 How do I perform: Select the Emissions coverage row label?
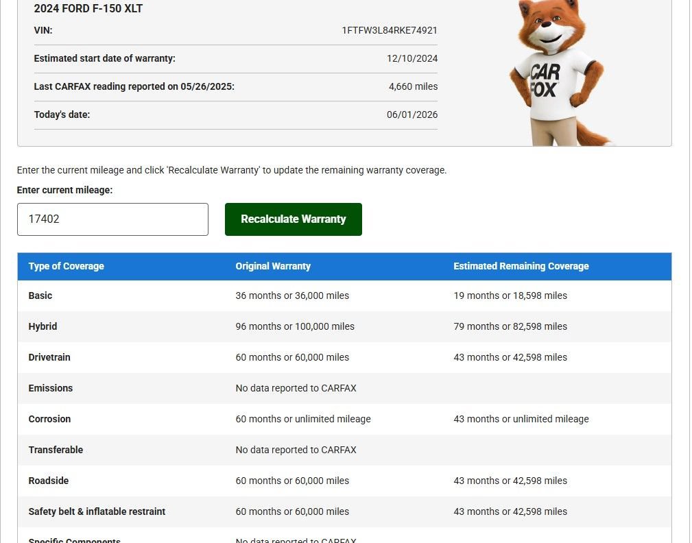click(50, 388)
